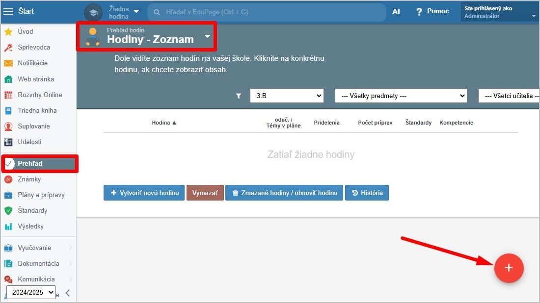Open Rozvrhy Online in the sidebar
The image size is (540, 303).
(x=40, y=95)
